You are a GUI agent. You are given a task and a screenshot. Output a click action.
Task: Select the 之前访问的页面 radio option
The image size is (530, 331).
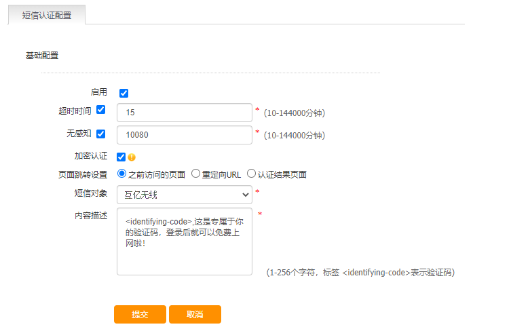(121, 174)
